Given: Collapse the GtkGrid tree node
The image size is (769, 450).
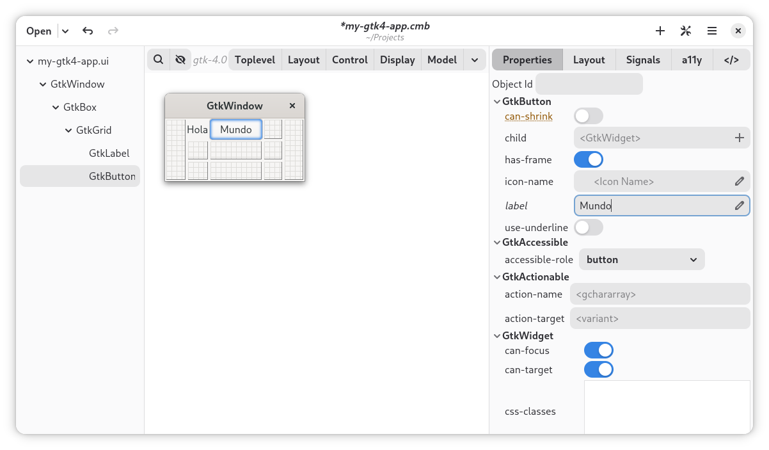Looking at the screenshot, I should (68, 131).
